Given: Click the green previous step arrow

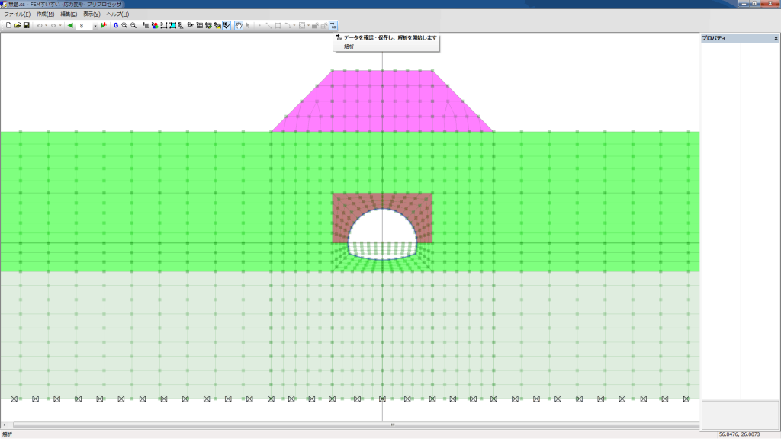Looking at the screenshot, I should coord(70,25).
